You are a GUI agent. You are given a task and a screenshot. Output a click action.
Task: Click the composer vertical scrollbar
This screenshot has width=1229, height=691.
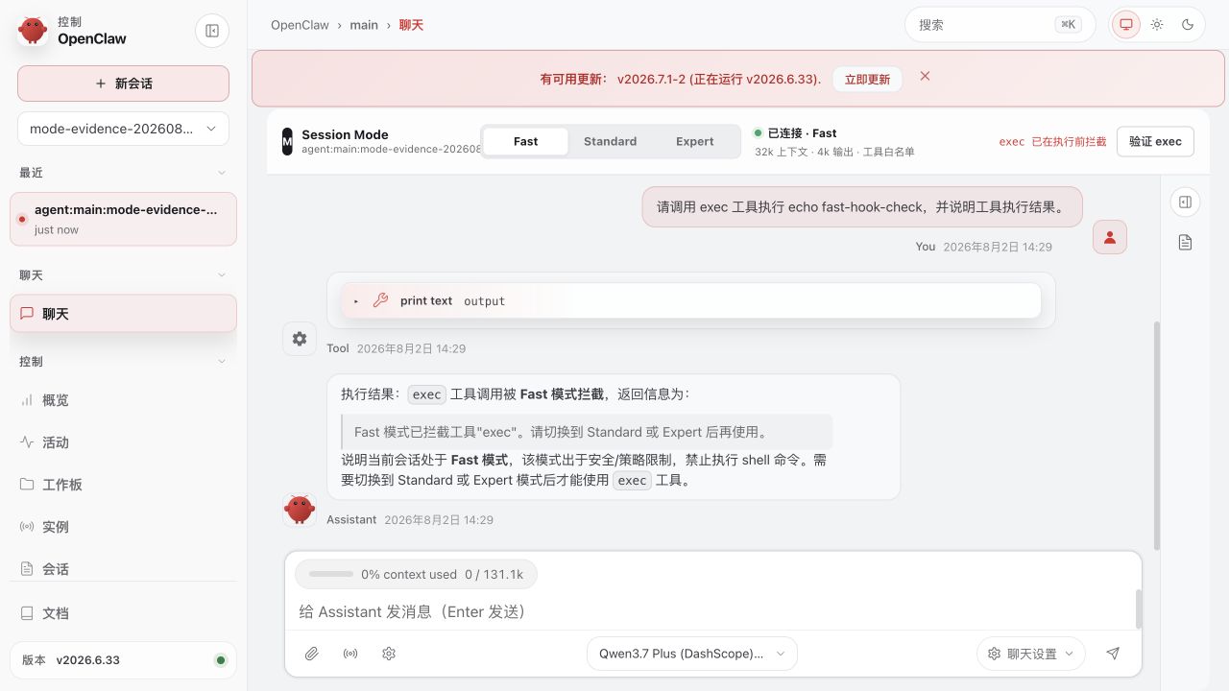pos(1139,608)
